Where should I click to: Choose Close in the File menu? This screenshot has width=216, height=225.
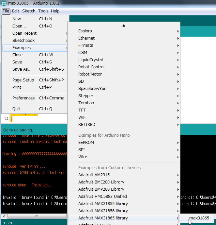(35, 55)
